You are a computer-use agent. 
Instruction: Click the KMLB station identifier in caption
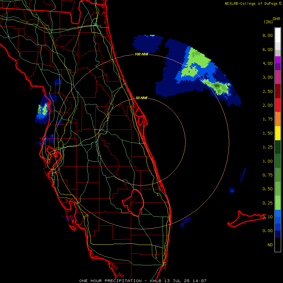pyautogui.click(x=156, y=281)
